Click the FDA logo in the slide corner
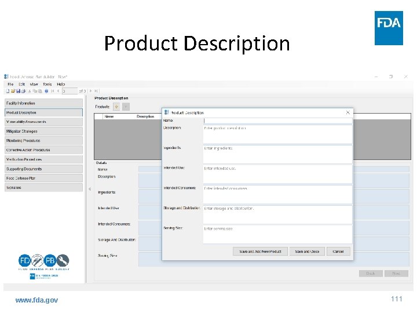The height and width of the screenshot is (313, 417). click(389, 28)
